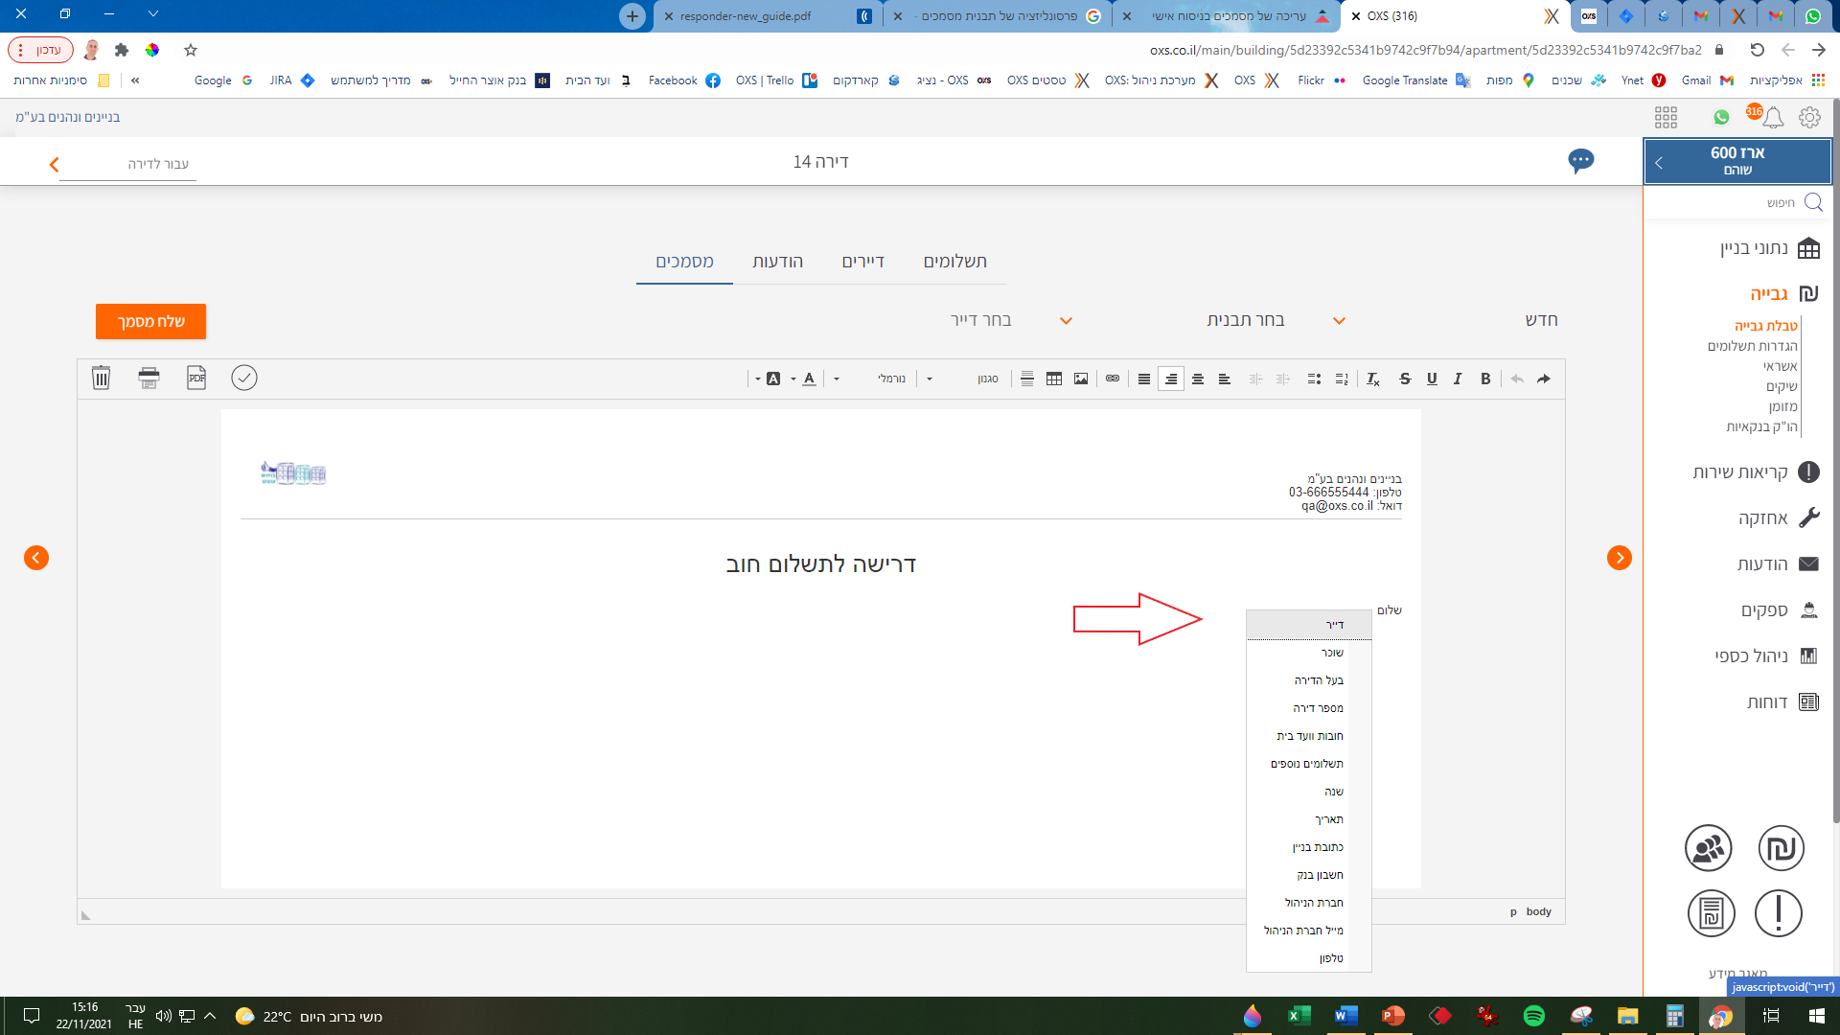Export document with the PDF icon
Screen dimensions: 1840x1035
pyautogui.click(x=196, y=378)
